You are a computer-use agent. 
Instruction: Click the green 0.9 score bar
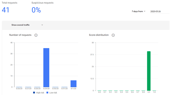pyautogui.click(x=149, y=71)
